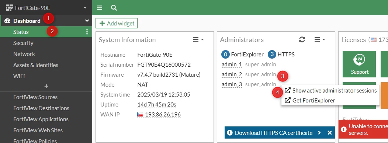
Task: Open Administrators widget menu icon
Action: click(317, 39)
